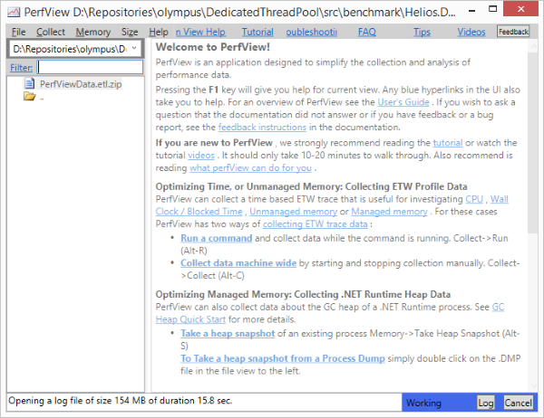Click Collect data machine wide link
The width and height of the screenshot is (544, 418).
238,263
